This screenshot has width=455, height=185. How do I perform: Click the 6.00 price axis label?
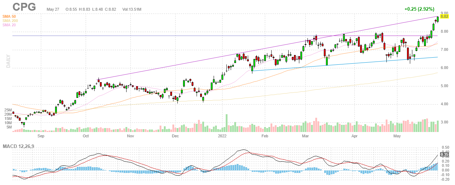[444, 68]
